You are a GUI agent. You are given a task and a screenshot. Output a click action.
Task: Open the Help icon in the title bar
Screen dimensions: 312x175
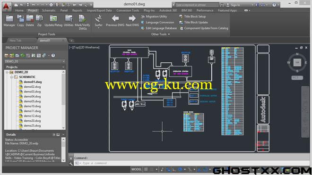[x=274, y=5]
